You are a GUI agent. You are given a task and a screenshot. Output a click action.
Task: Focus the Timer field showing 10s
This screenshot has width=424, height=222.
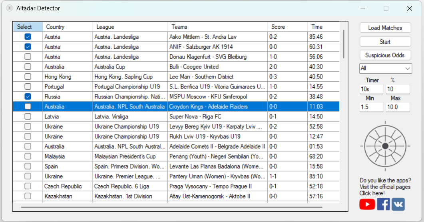371,89
